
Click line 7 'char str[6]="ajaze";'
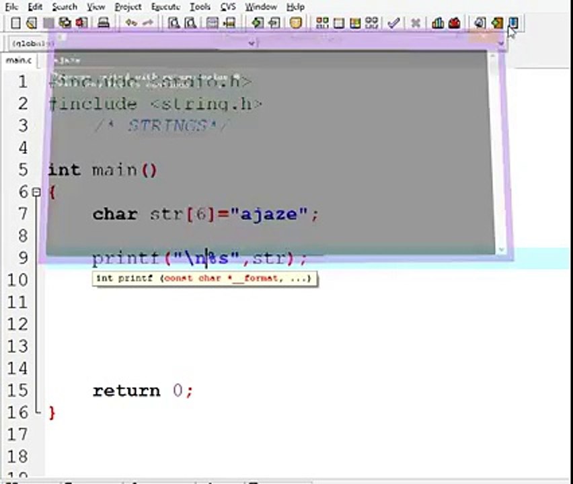tap(205, 214)
